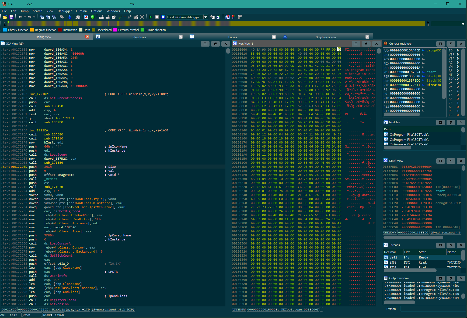
Task: Click the large X cancel toolbar icon
Action: (x=142, y=17)
